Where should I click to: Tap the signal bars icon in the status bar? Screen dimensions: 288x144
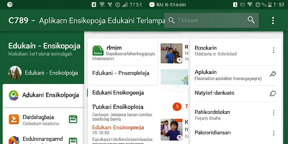point(125,4)
